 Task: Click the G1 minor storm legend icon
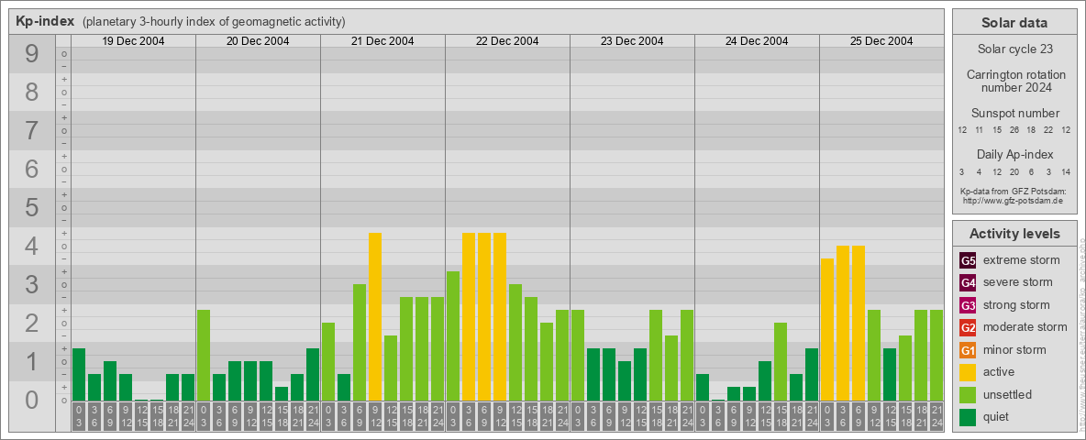(968, 350)
